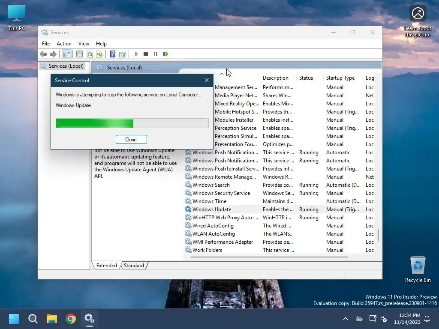Screen dimensions: 439x329
Task: Click the muted volume tray icon
Action: (x=384, y=319)
